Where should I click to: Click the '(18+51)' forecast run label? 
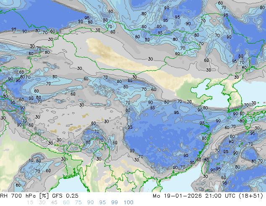[251, 196]
